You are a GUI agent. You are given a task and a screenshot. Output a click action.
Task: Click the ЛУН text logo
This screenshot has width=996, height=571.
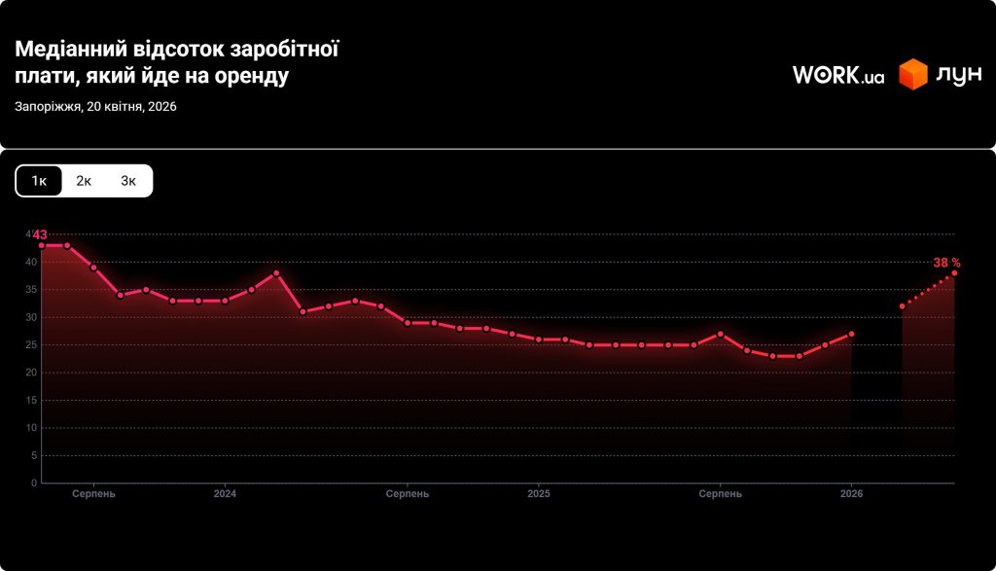tap(958, 75)
